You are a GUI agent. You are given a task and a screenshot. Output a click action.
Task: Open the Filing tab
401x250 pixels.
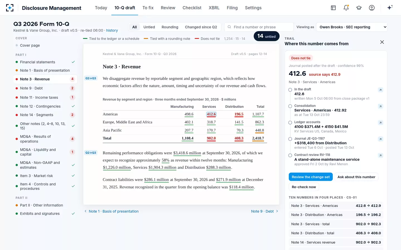(232, 8)
